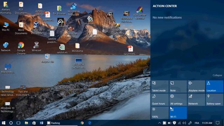
Task: Close Action Center via notification icon
Action: click(x=218, y=123)
